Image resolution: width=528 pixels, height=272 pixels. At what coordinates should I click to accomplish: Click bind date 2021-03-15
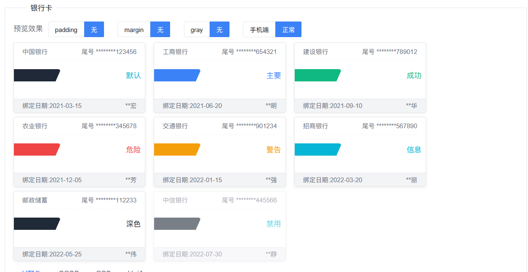52,106
